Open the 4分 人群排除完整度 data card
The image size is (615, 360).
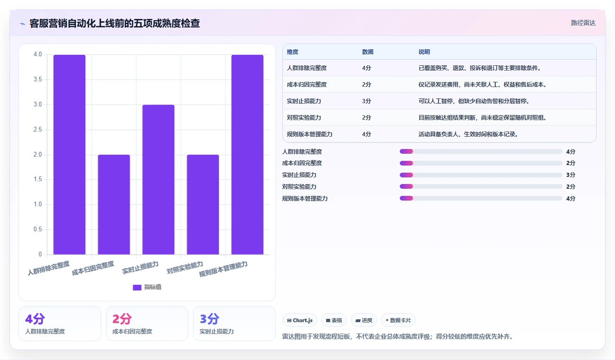click(x=60, y=324)
